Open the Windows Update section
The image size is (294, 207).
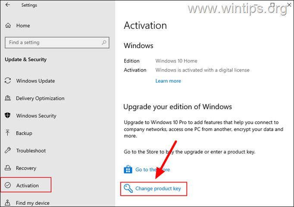click(x=36, y=81)
